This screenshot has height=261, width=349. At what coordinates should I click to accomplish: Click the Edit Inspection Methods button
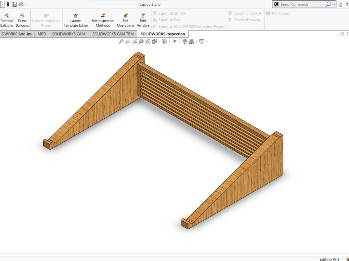103,19
